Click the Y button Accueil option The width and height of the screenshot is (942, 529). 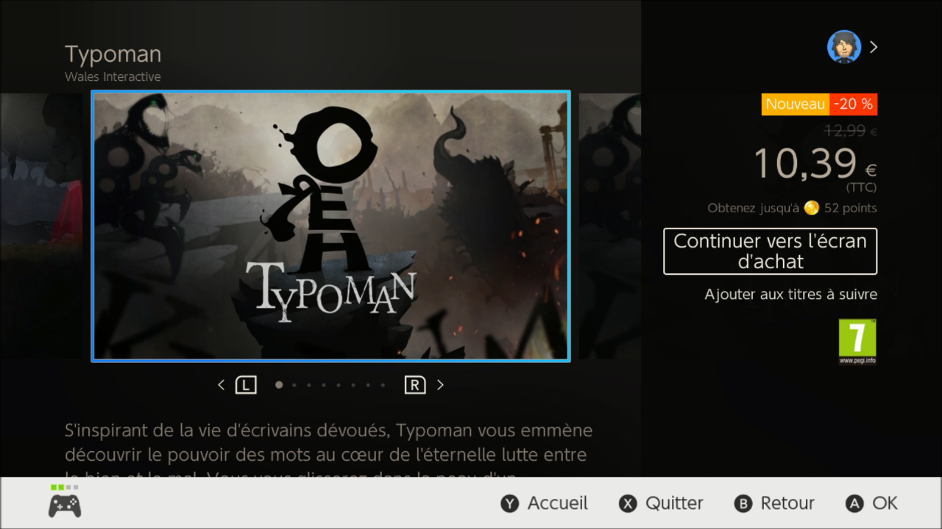(x=545, y=503)
